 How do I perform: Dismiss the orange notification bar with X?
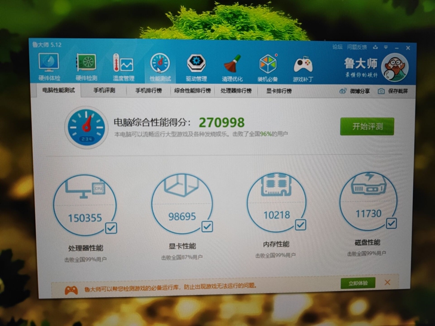[x=387, y=282]
